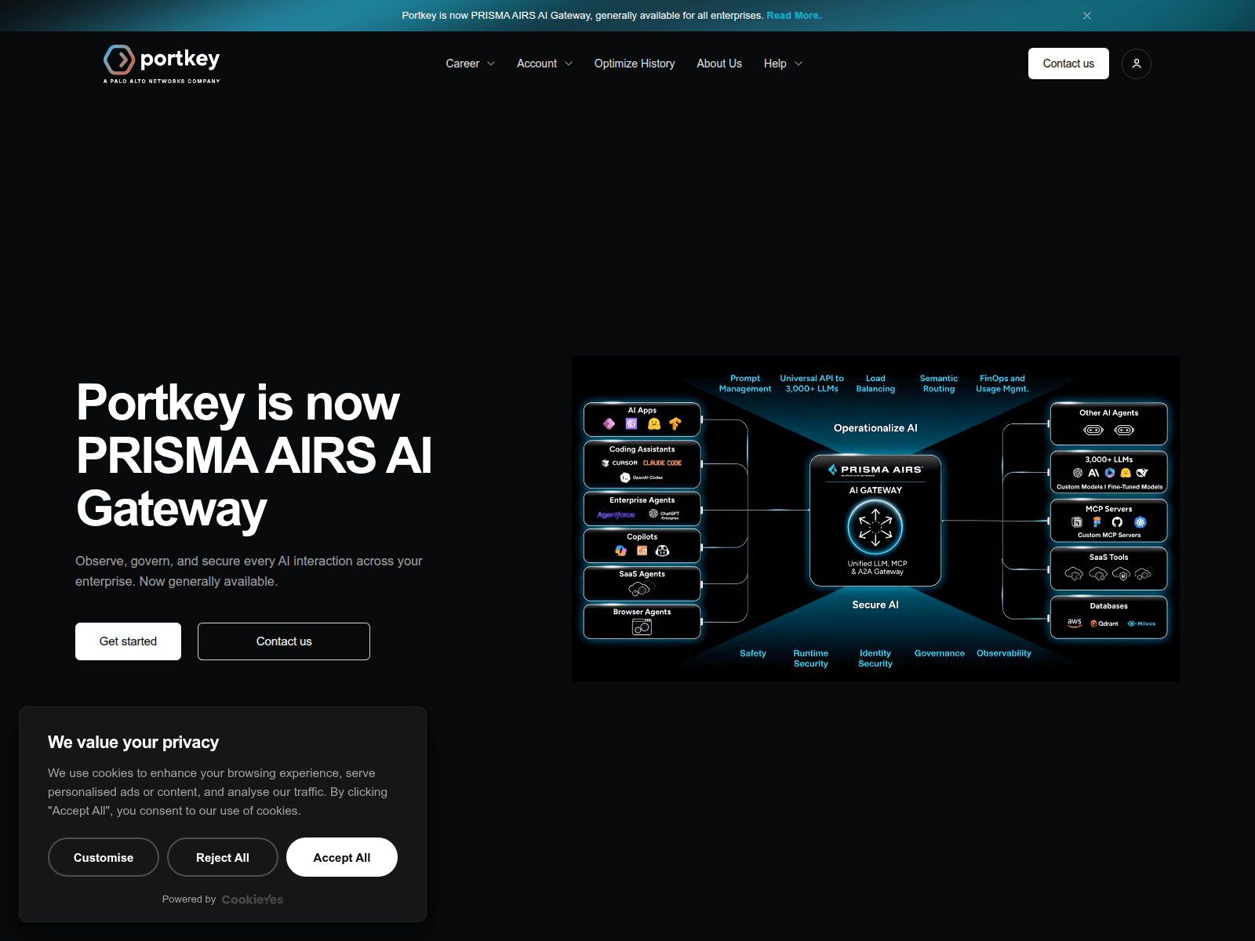
Task: Click the first SaaS Tools cloud icon
Action: click(1074, 574)
